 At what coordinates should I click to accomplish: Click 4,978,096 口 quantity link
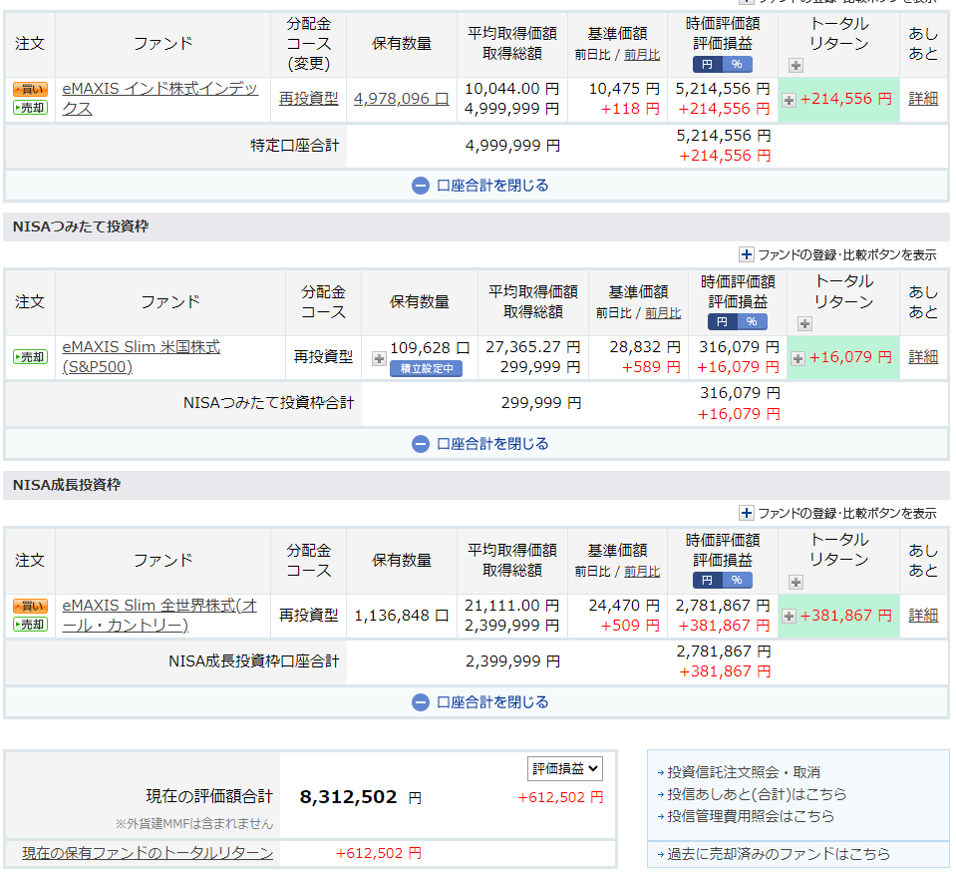coord(401,99)
